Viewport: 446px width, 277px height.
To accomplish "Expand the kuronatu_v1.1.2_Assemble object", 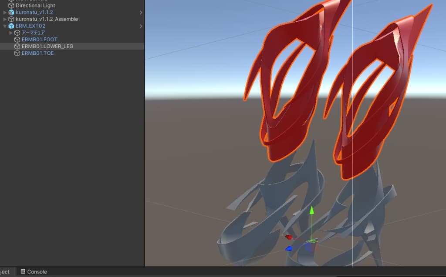I will tap(5, 19).
